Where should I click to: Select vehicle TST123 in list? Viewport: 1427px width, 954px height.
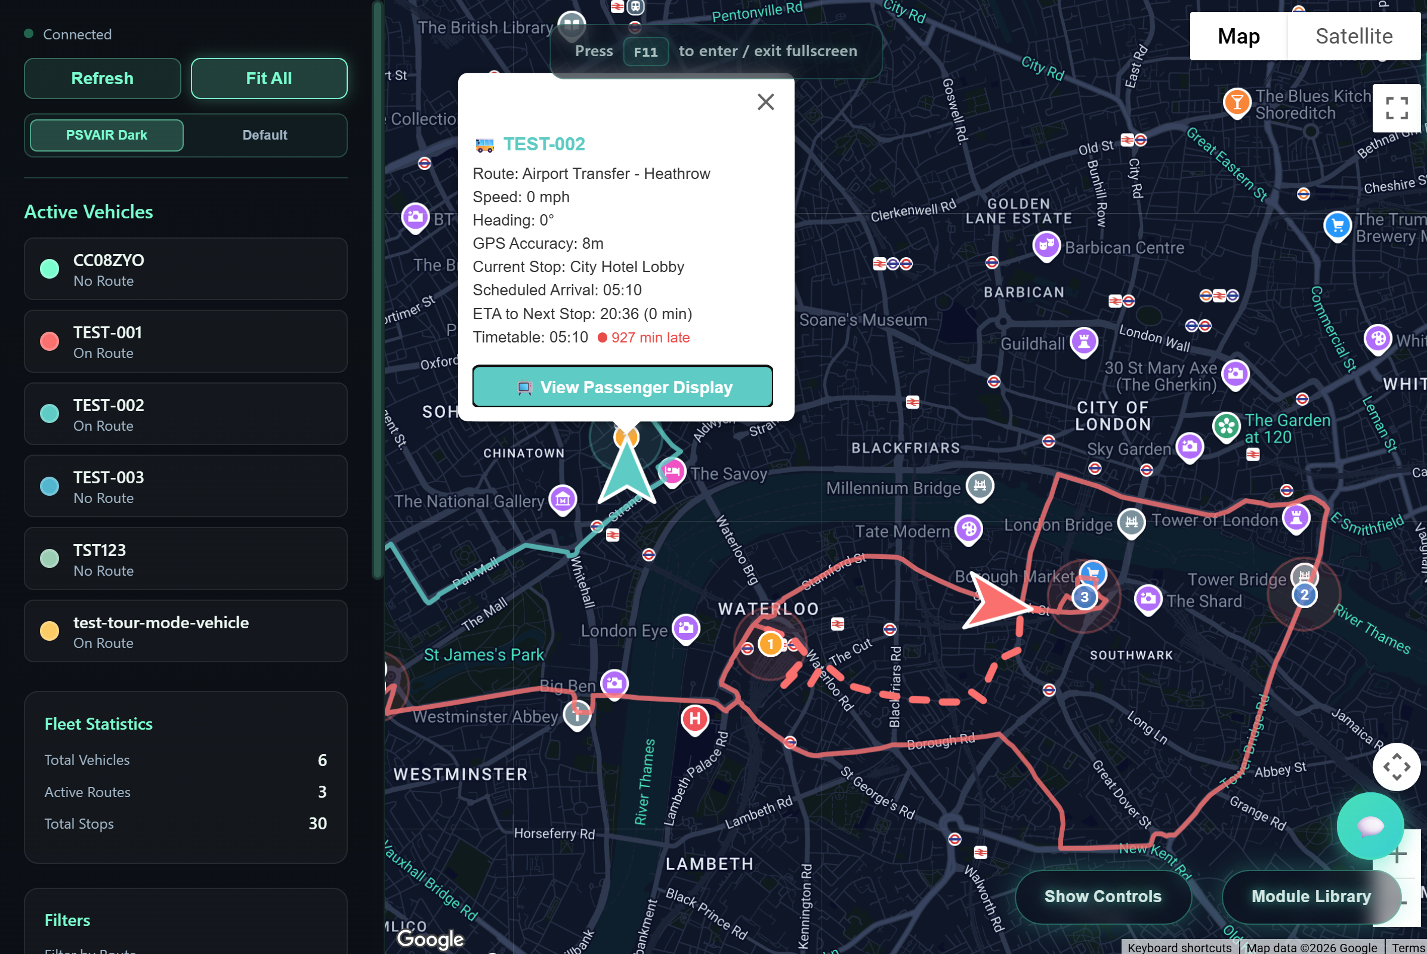coord(186,559)
